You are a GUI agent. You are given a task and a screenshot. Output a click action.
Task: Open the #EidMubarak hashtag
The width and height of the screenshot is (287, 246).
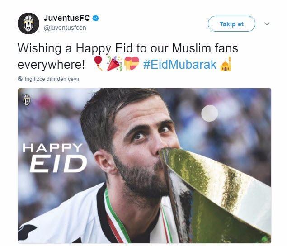(180, 64)
